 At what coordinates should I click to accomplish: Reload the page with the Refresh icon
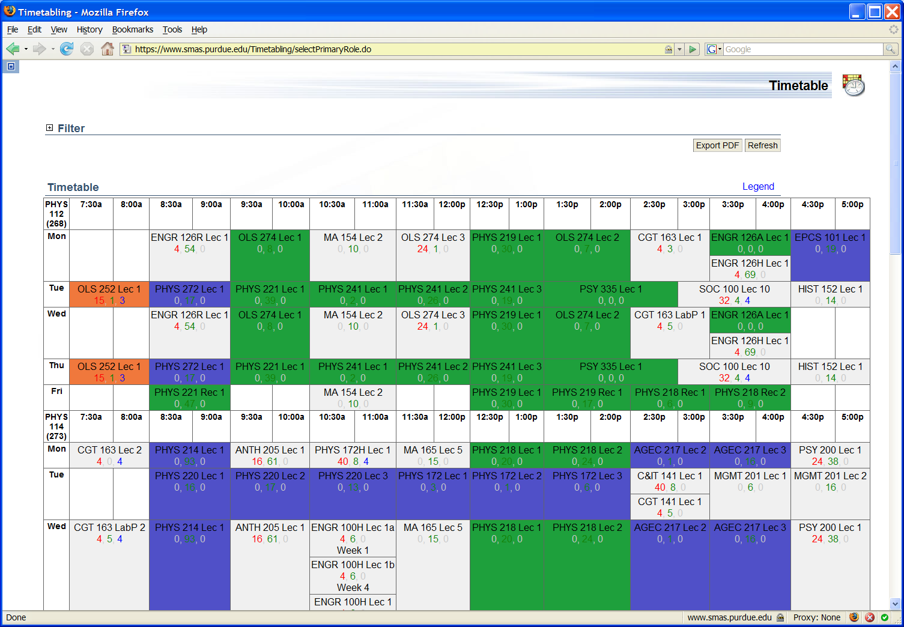(x=67, y=49)
